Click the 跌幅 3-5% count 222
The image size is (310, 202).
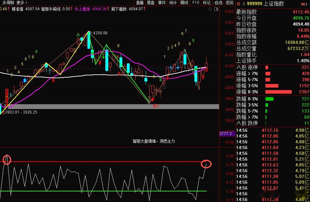[305, 105]
